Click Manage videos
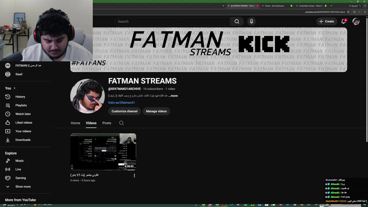Screen dimensions: 368x207 tap(156, 111)
